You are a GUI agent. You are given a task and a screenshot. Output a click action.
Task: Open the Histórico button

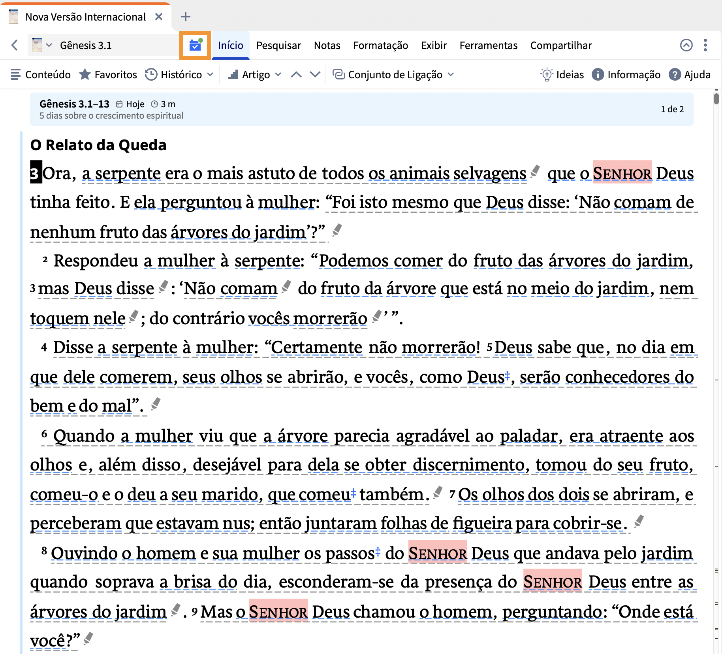point(174,75)
